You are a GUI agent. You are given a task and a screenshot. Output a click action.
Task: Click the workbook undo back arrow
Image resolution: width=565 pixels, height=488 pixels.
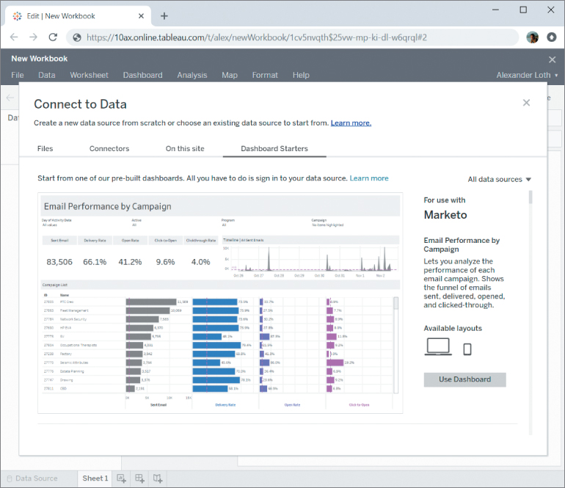(10, 98)
